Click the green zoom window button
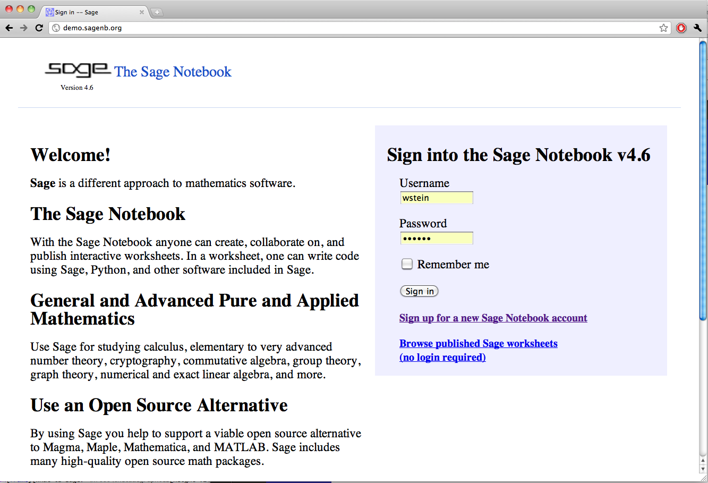This screenshot has width=708, height=483. point(31,9)
